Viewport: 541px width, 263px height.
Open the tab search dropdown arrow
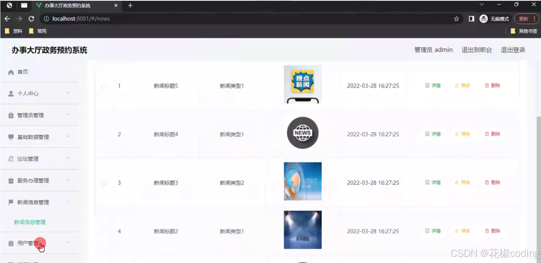[482, 5]
